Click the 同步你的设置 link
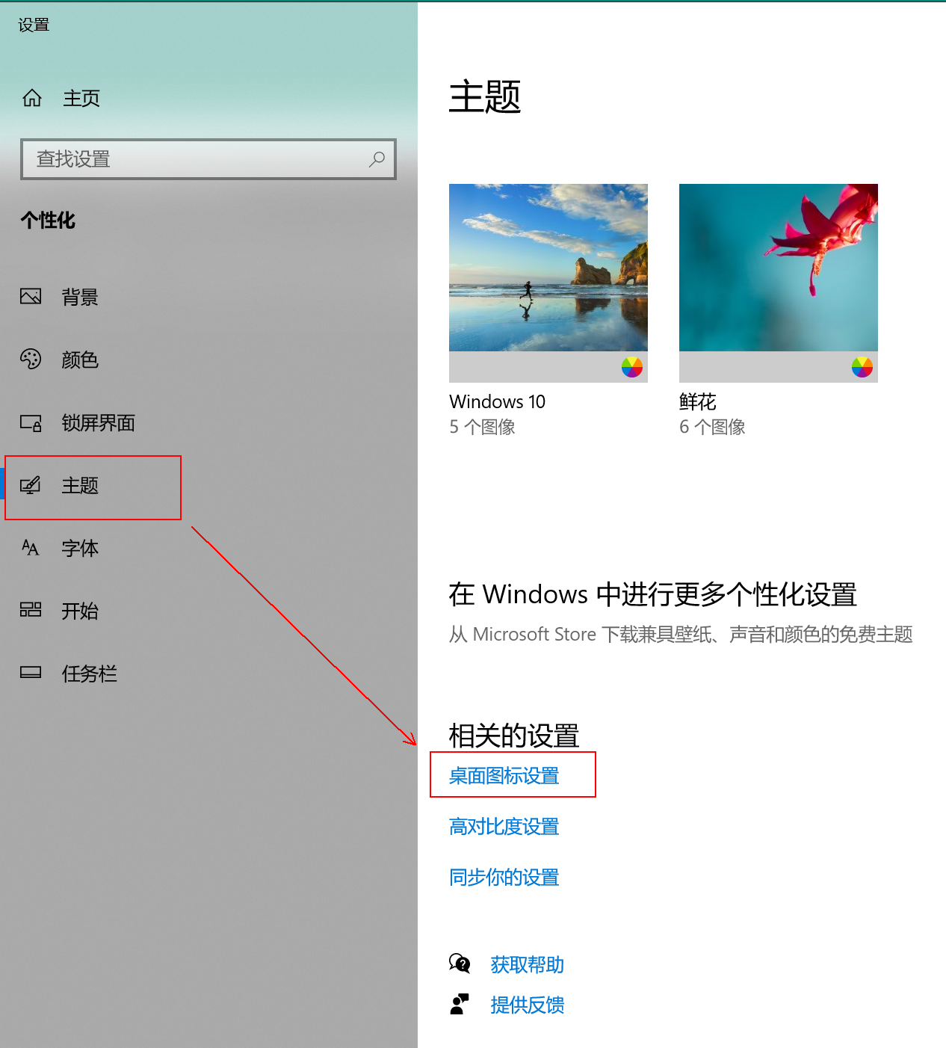This screenshot has width=946, height=1048. coord(504,878)
